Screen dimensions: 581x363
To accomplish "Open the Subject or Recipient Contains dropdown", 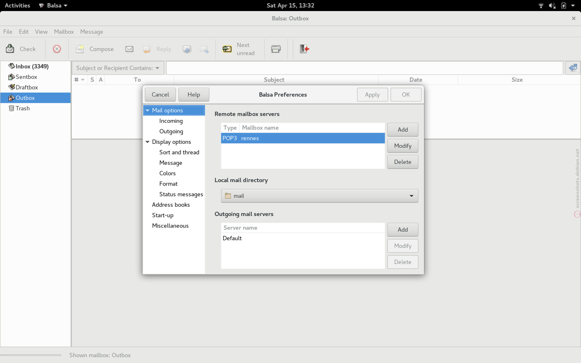I will [x=118, y=68].
